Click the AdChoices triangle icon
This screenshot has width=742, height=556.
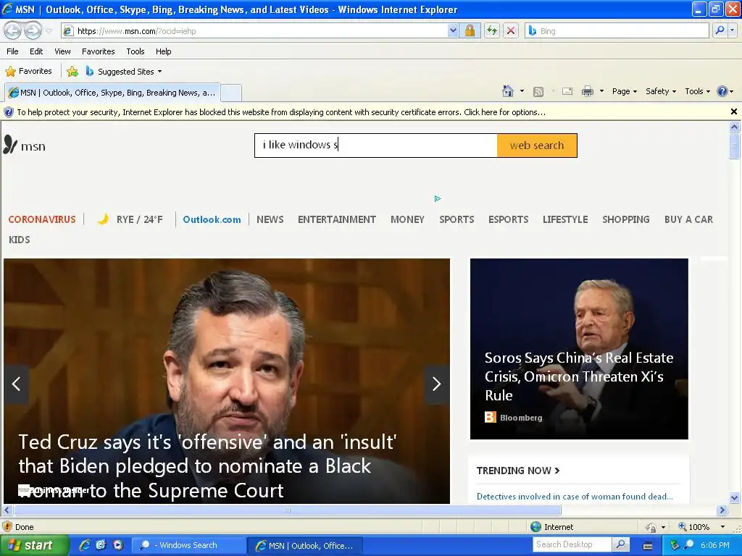click(438, 198)
